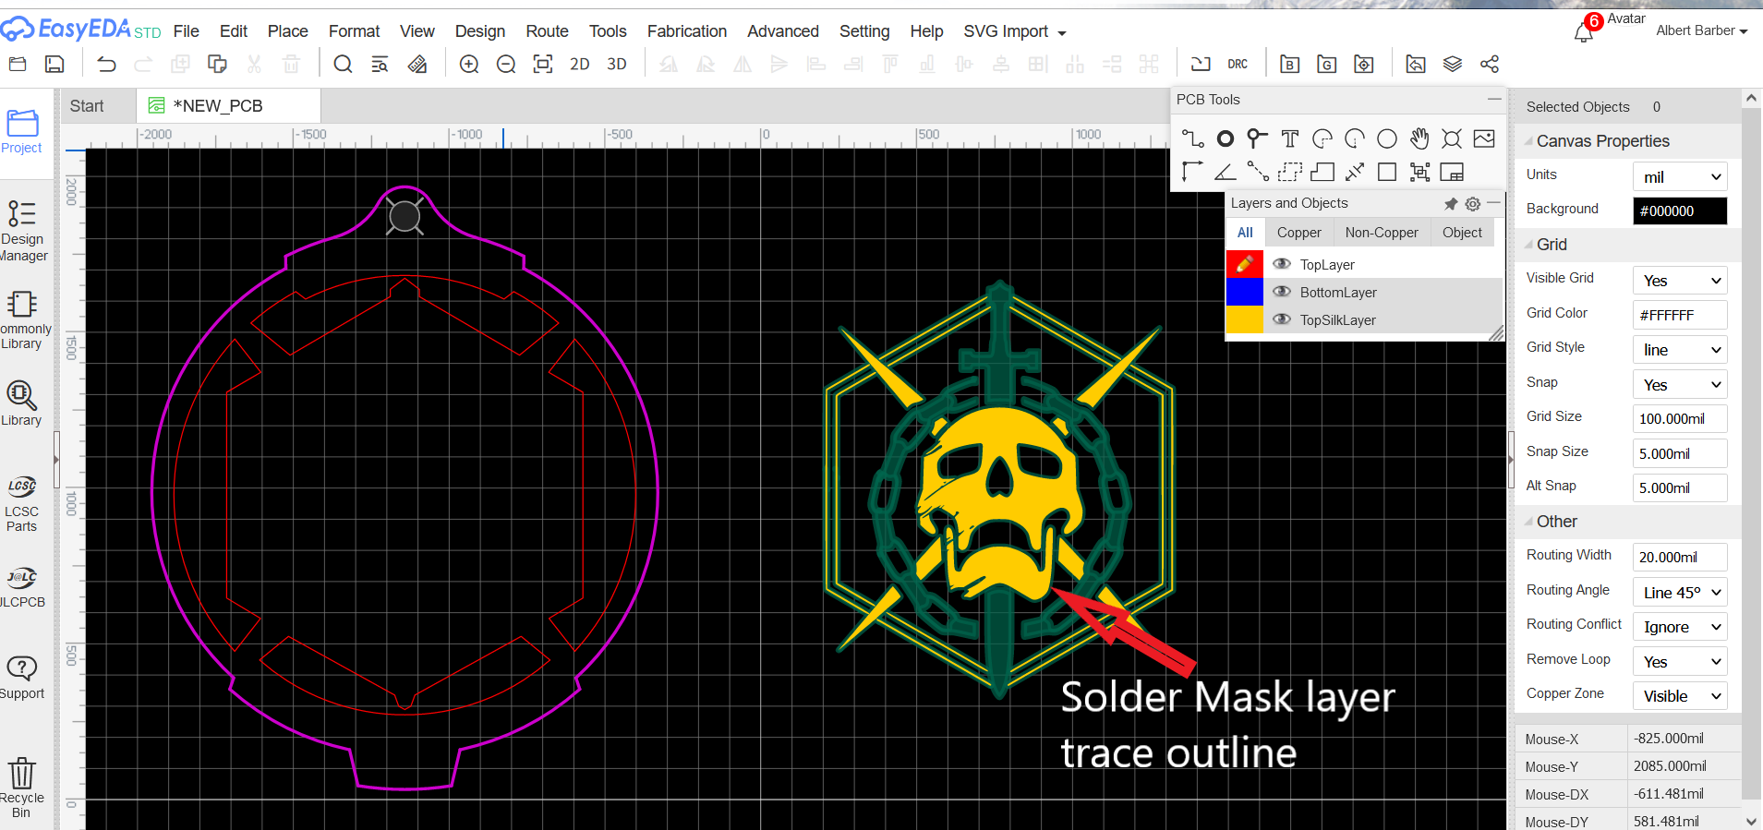Open the Routing Angle dropdown
Viewport: 1763px width, 830px height.
coord(1680,593)
